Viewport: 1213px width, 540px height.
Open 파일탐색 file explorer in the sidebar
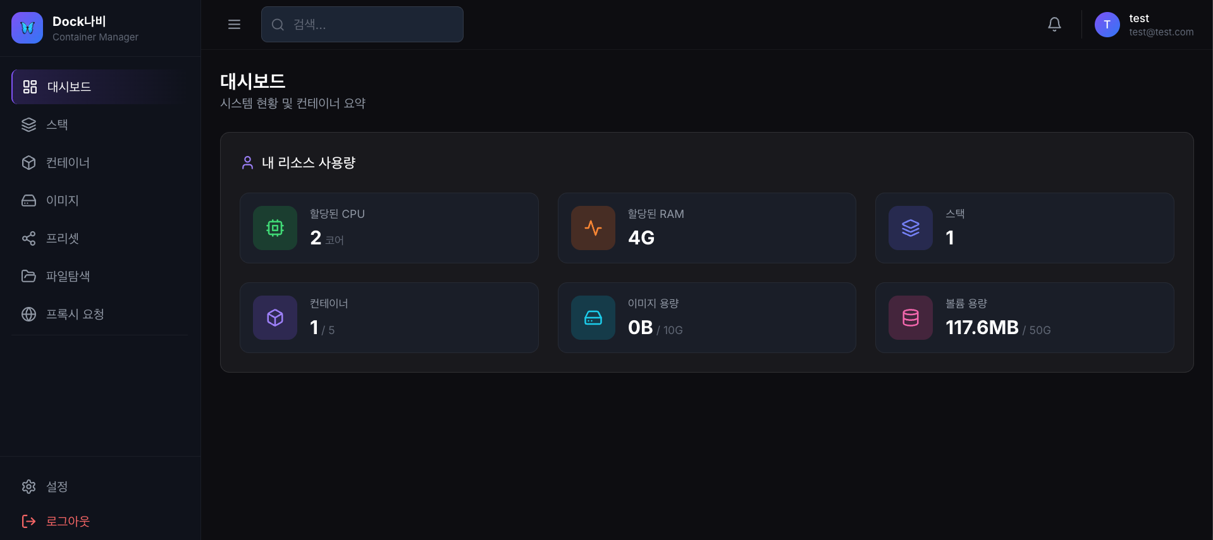coord(68,277)
